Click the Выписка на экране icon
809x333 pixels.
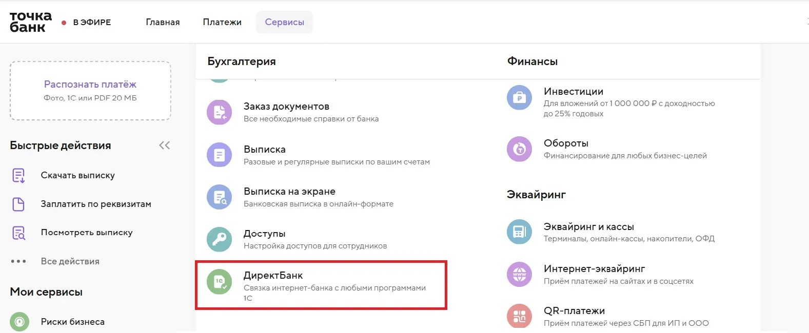tap(219, 197)
